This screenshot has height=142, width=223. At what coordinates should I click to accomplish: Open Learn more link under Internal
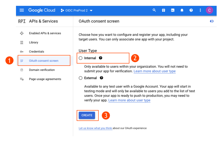(x=155, y=71)
